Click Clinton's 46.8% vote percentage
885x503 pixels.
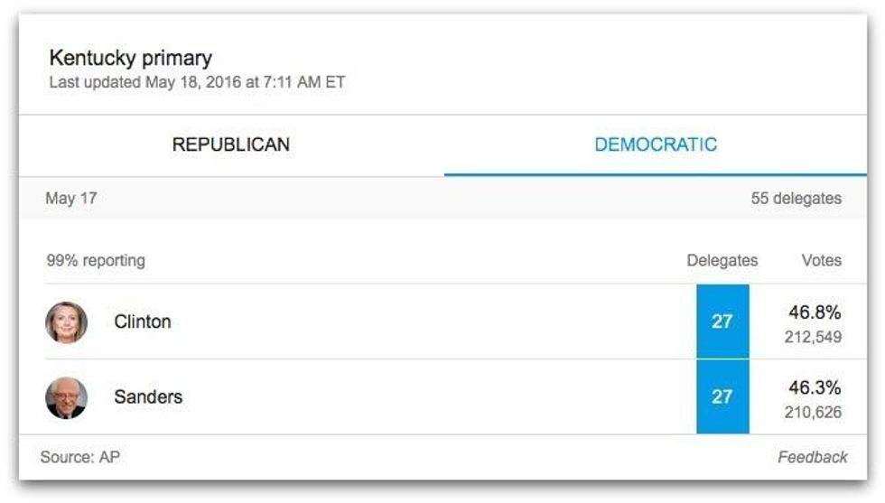(815, 312)
